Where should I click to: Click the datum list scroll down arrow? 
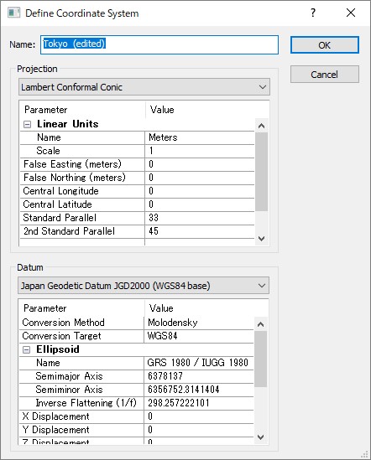point(260,437)
